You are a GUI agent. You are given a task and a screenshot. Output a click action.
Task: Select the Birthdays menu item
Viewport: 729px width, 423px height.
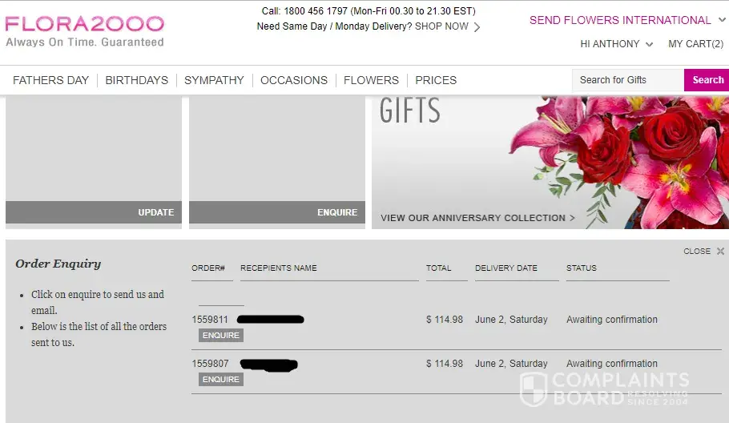[x=137, y=80]
